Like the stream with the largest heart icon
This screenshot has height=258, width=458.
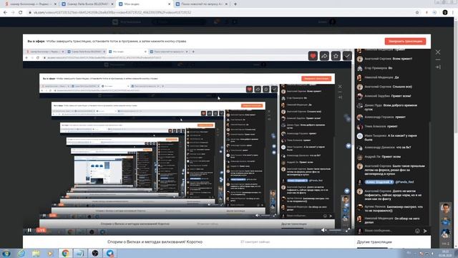pyautogui.click(x=313, y=56)
